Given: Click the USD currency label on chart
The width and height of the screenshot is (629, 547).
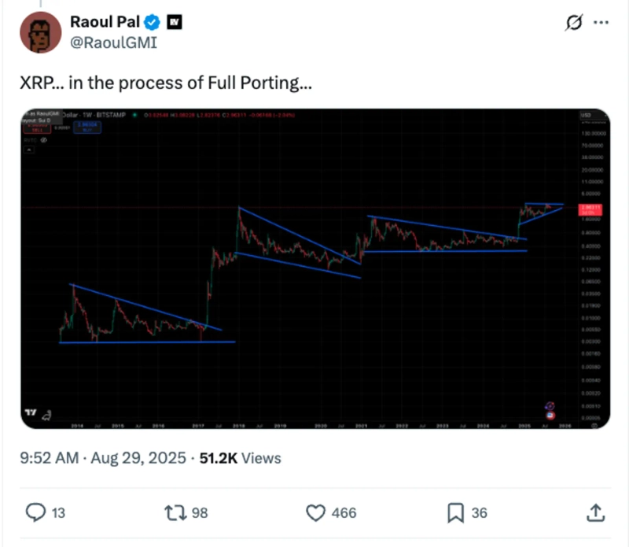Looking at the screenshot, I should pos(586,116).
